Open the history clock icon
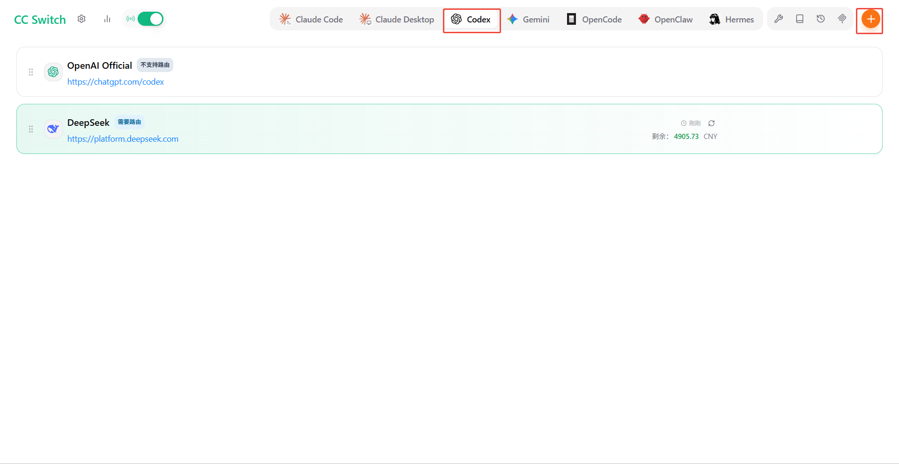Viewport: 899px width, 464px height. (x=821, y=19)
